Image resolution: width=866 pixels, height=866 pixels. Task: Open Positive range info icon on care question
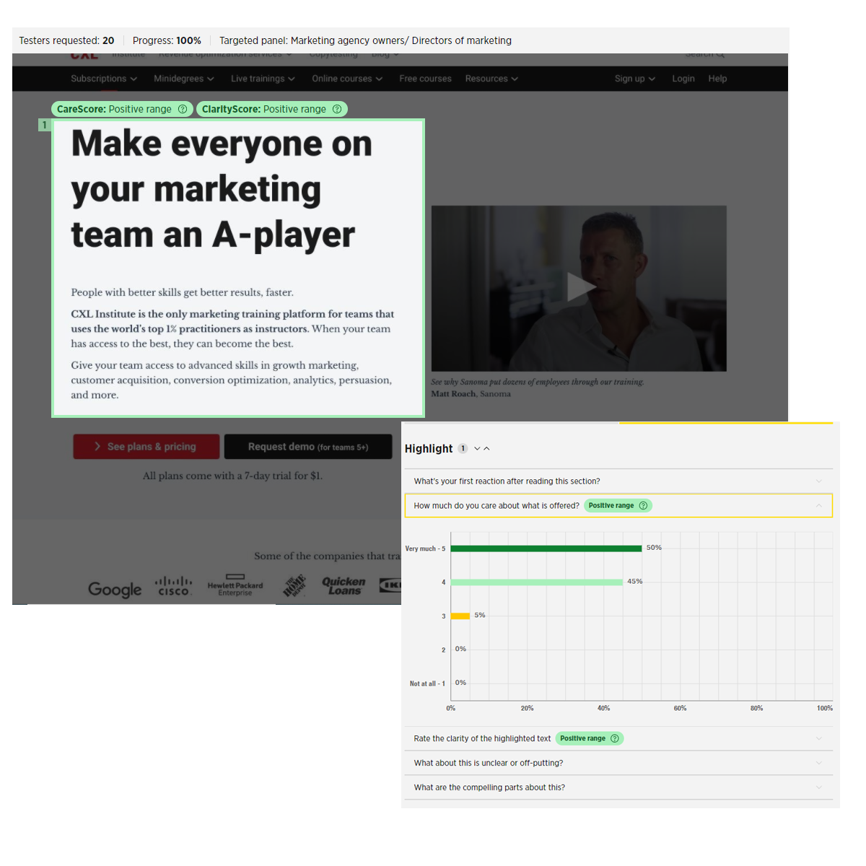(x=642, y=505)
